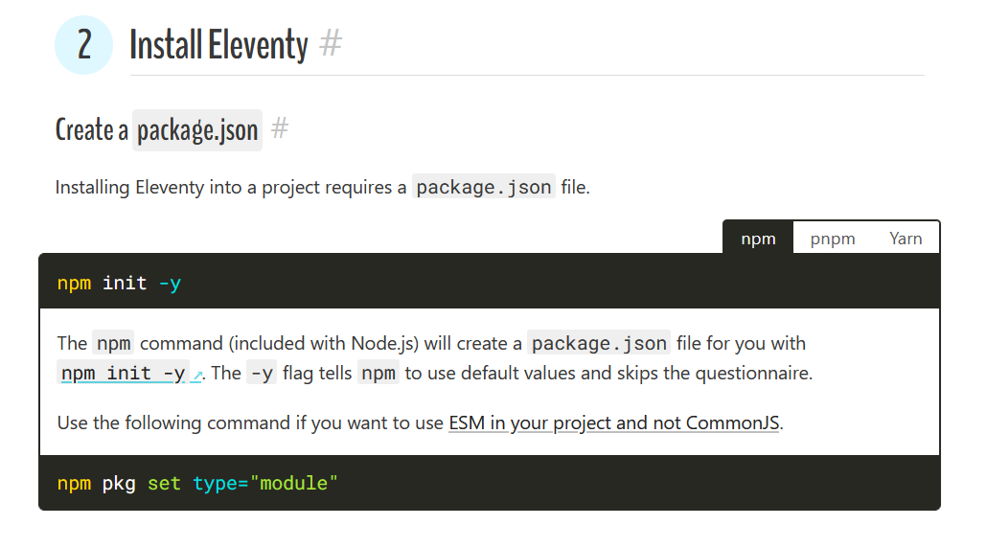Click package.json code in Installing Eleventy sentence
The height and width of the screenshot is (548, 986).
point(484,187)
